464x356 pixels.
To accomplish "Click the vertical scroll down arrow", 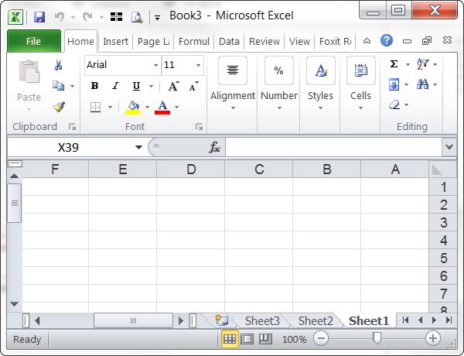I will pyautogui.click(x=14, y=304).
